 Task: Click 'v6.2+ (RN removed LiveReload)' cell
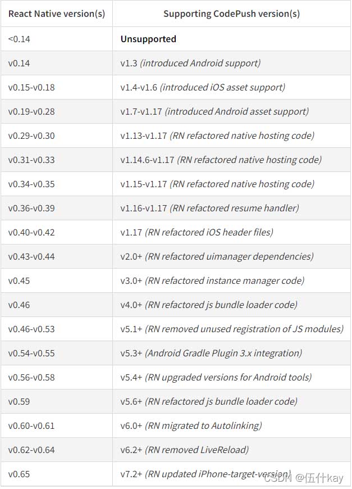click(184, 450)
